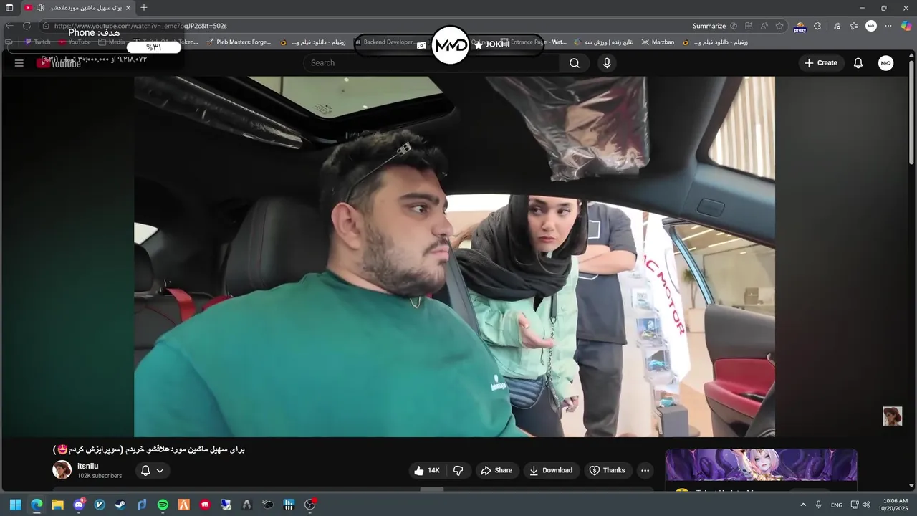Open Edge Settings and more ellipsis

tap(888, 26)
